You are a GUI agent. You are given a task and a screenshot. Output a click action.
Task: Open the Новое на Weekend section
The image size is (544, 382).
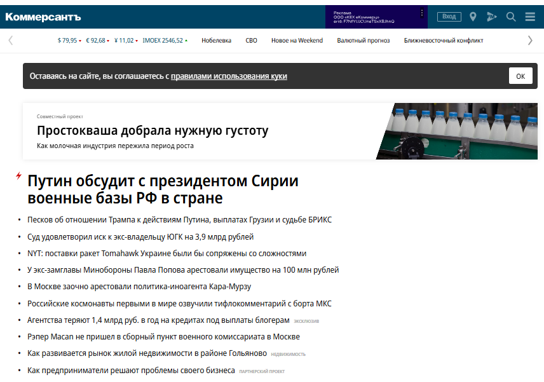(297, 39)
